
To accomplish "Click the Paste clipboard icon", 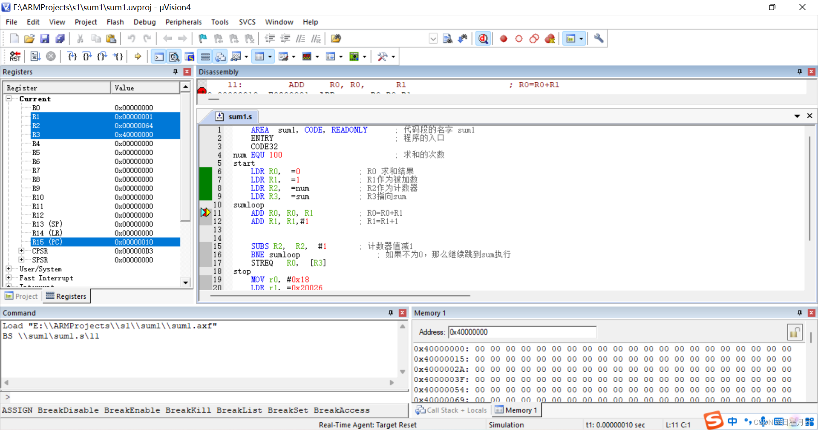I will tap(111, 38).
